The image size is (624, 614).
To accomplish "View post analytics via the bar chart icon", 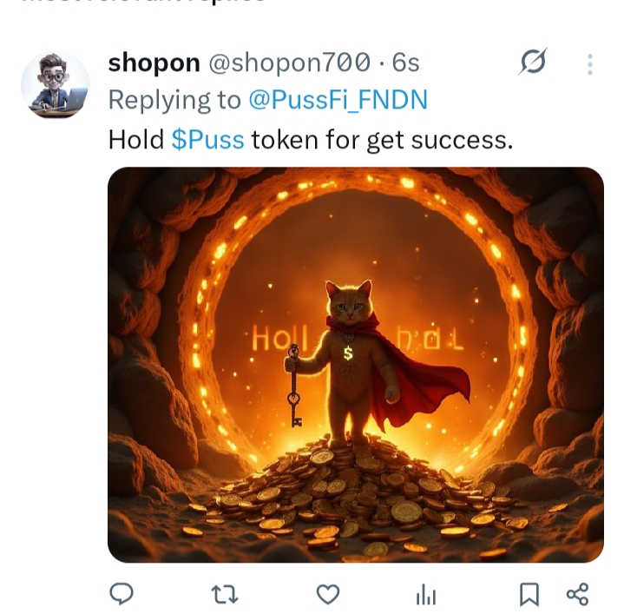I will coord(426,595).
